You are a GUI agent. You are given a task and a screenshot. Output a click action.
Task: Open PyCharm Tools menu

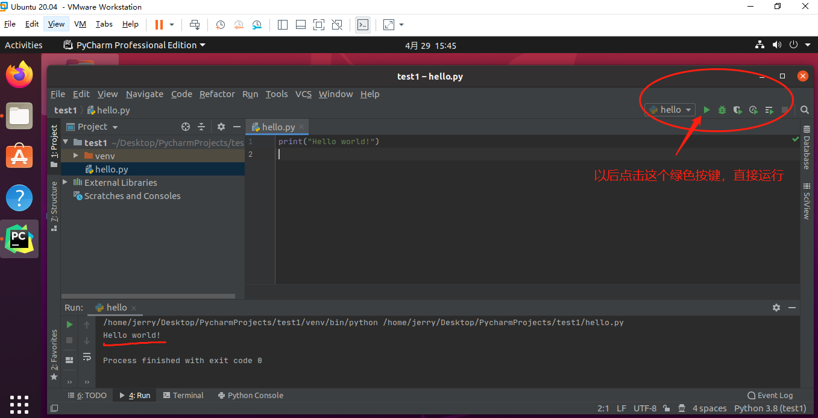[277, 94]
